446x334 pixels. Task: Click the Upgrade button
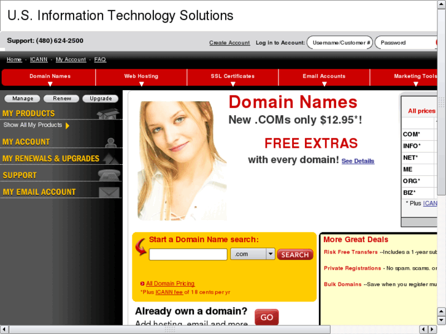(101, 98)
